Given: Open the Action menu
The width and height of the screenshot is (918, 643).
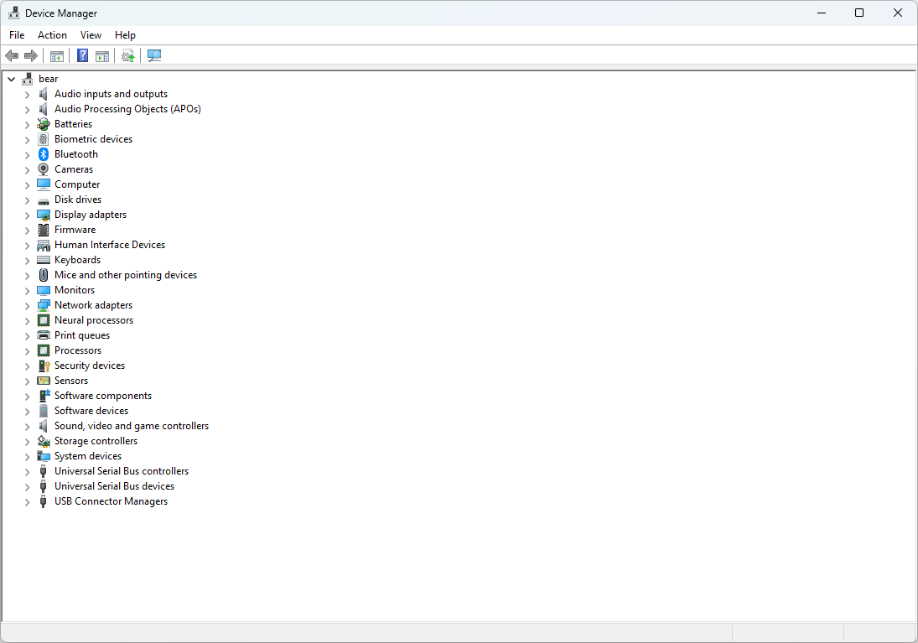Looking at the screenshot, I should coord(52,34).
